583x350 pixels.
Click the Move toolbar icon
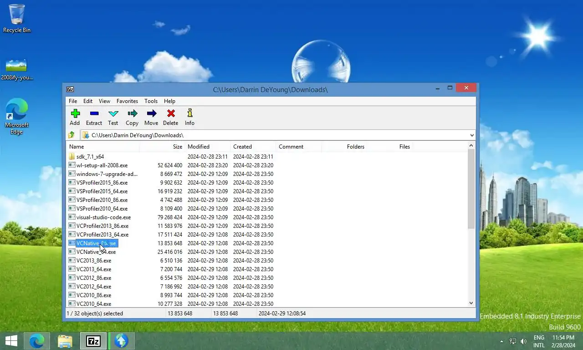point(151,117)
